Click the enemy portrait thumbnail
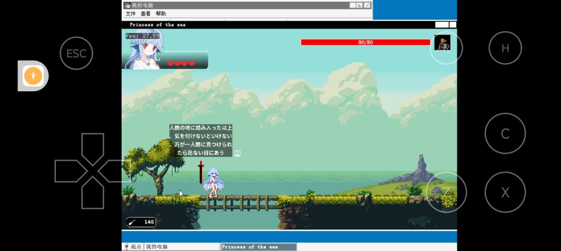This screenshot has width=561, height=251. click(x=442, y=43)
